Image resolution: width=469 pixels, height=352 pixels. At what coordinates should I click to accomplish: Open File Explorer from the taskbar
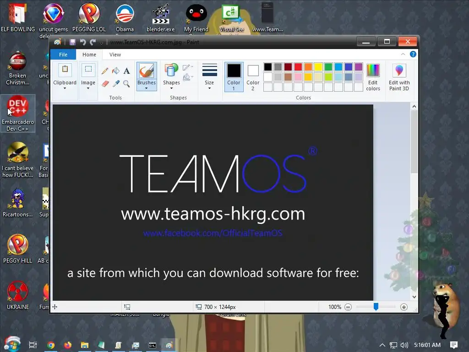click(x=85, y=345)
